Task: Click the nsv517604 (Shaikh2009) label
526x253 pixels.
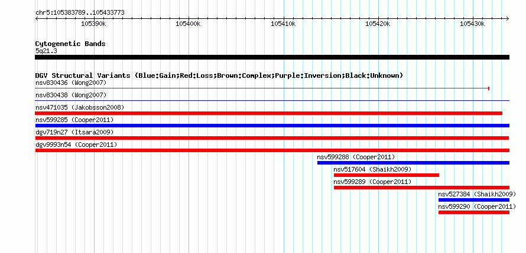Action: [372, 169]
